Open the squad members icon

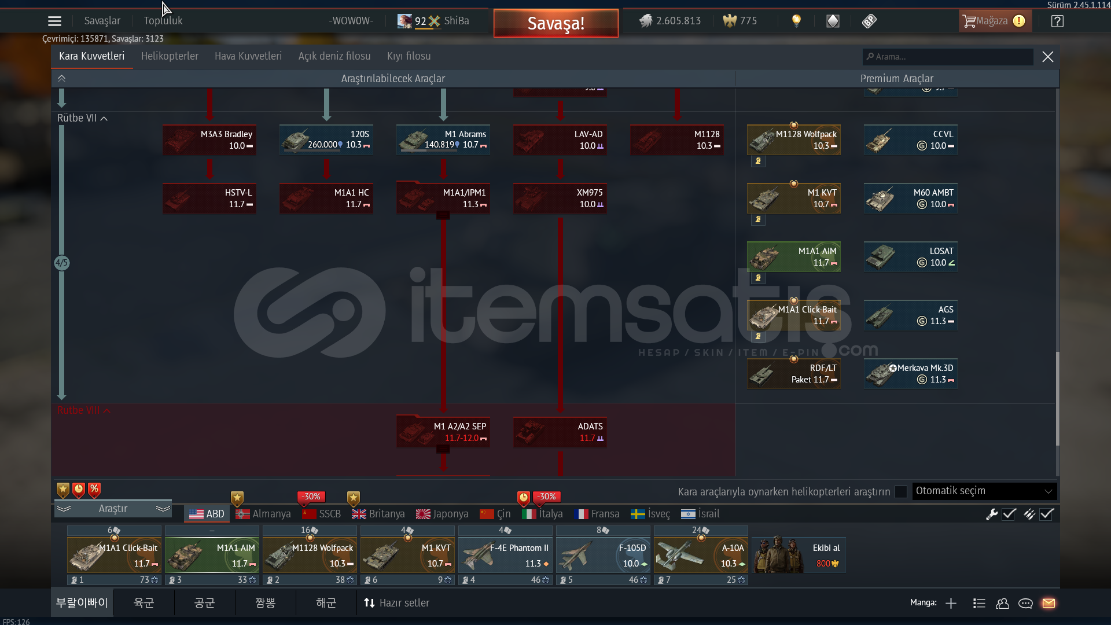coord(1002,603)
